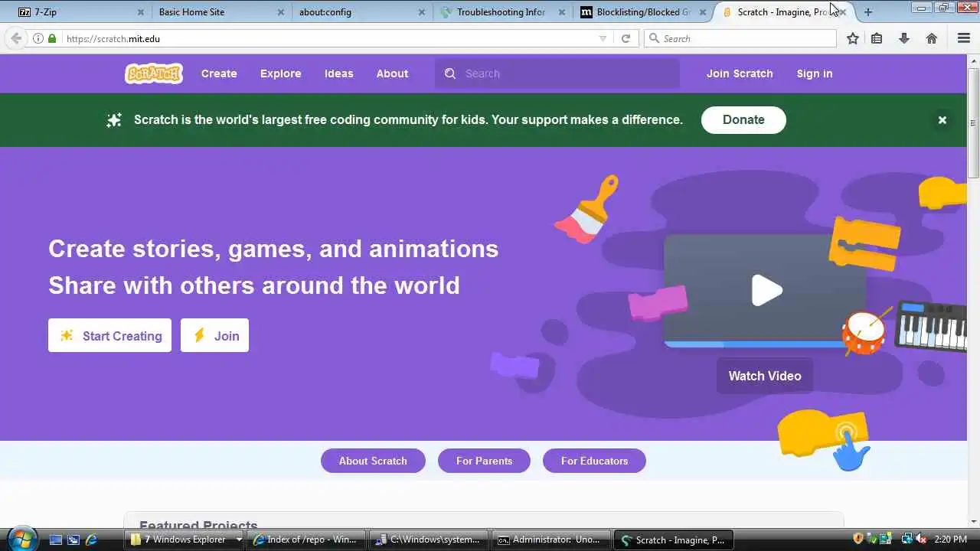Image resolution: width=980 pixels, height=551 pixels.
Task: Click magnifier icon in browser Search box
Action: coord(654,38)
